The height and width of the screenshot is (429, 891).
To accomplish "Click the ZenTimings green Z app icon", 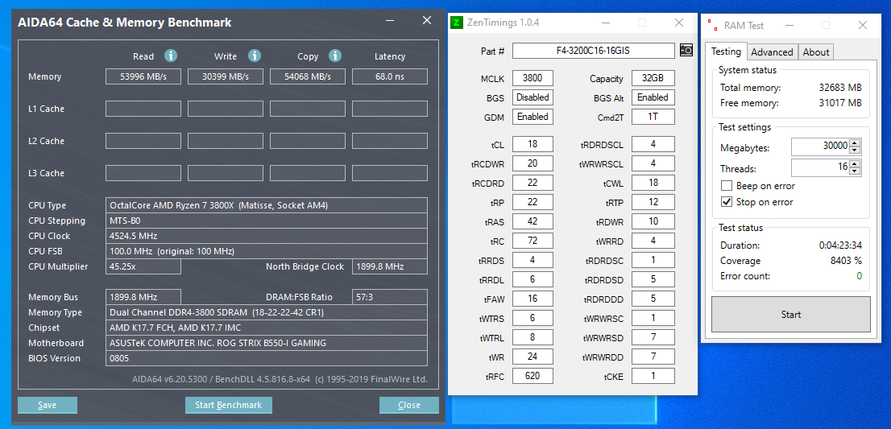I will pyautogui.click(x=456, y=23).
